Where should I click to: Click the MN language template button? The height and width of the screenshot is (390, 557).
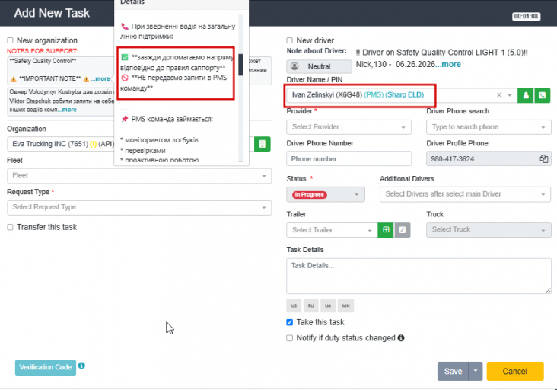click(345, 305)
